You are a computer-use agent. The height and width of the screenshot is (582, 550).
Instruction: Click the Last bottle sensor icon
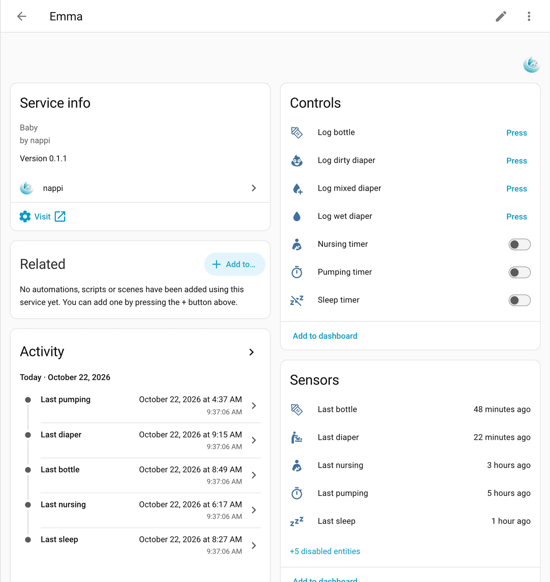tap(297, 409)
